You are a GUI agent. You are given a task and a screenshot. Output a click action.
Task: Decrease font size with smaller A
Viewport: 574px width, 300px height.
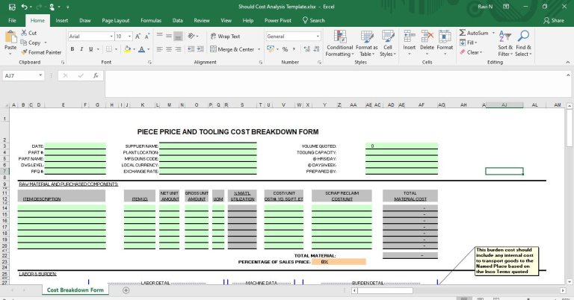(x=146, y=36)
